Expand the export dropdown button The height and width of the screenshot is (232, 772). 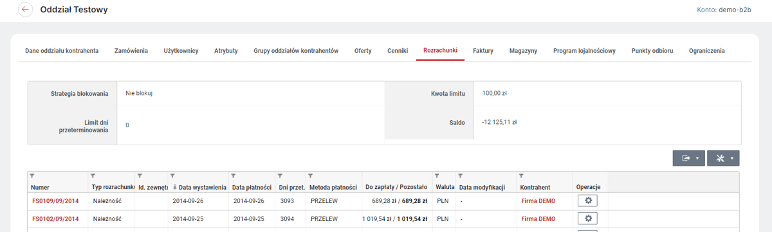tap(688, 158)
